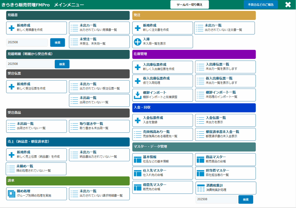The width and height of the screenshot is (296, 208).
Task: Focus the 見積明細 date input field
Action: 30,64
